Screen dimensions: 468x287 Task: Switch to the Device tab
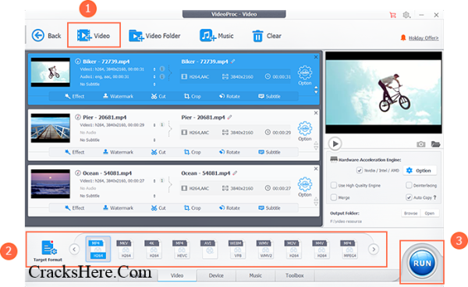point(216,275)
